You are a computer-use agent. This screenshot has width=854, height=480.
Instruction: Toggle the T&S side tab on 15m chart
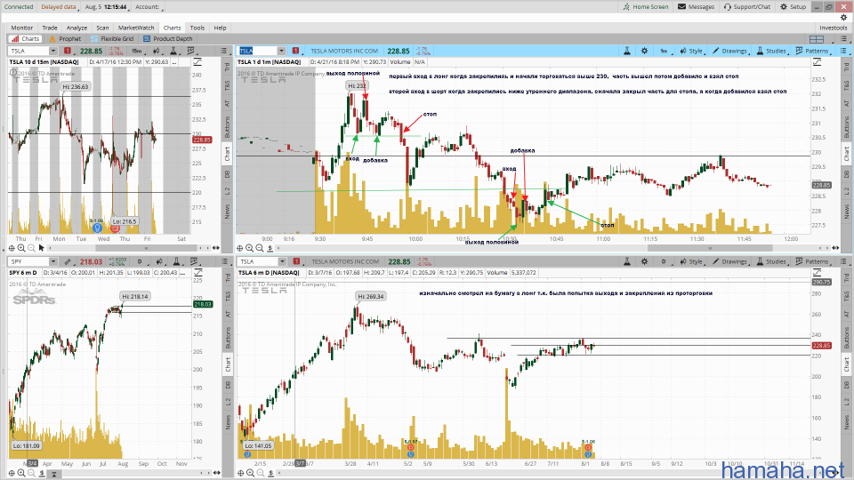tap(227, 85)
